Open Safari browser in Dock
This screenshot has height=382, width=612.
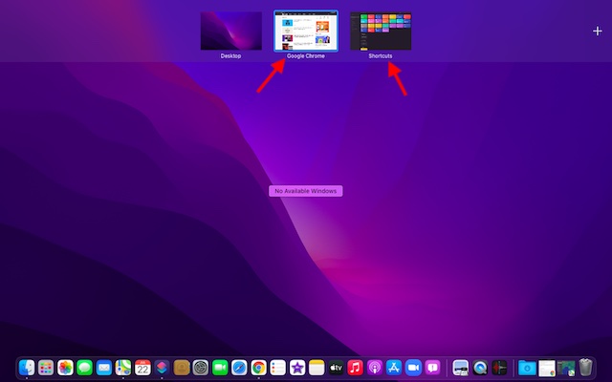239,367
